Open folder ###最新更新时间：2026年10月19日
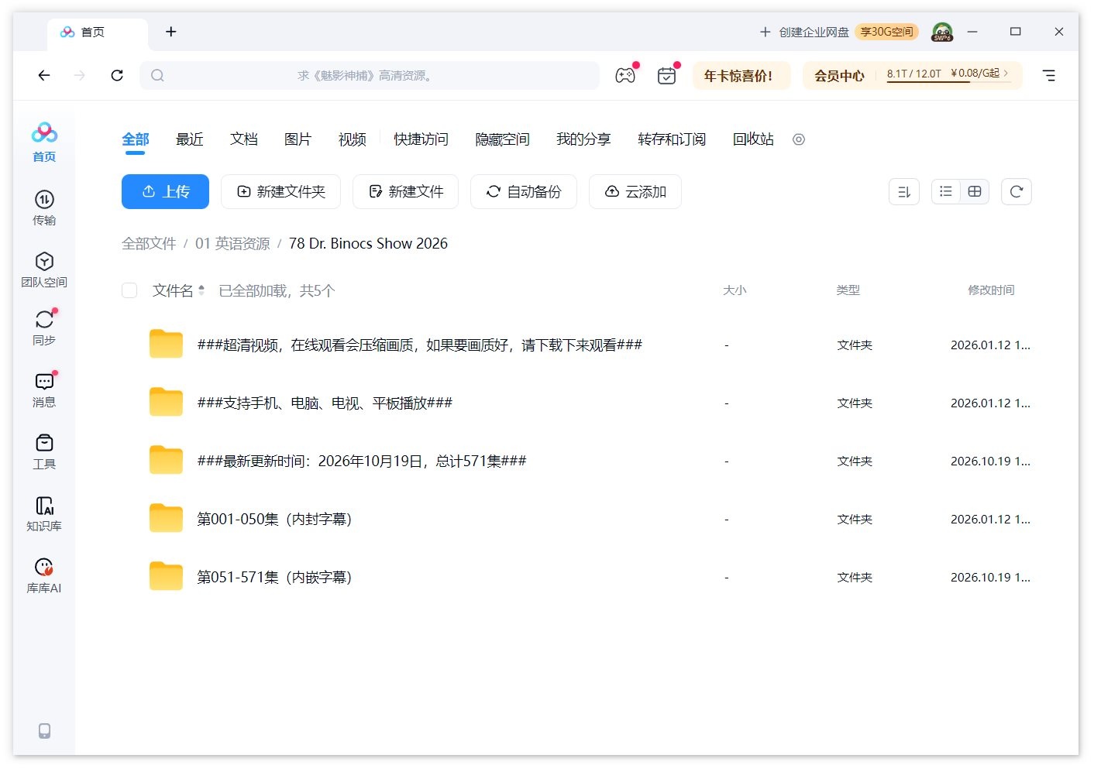Viewport: 1094px width, 772px height. click(362, 461)
